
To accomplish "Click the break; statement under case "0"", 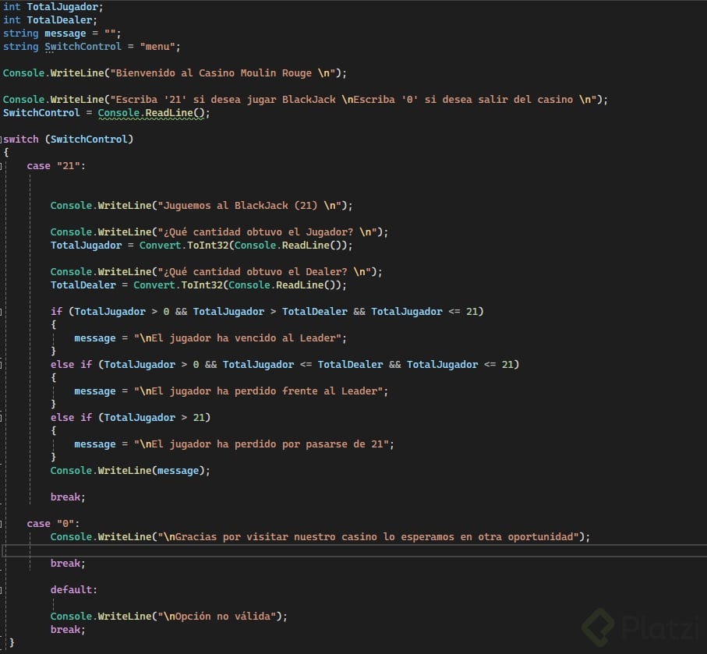I will [x=68, y=564].
